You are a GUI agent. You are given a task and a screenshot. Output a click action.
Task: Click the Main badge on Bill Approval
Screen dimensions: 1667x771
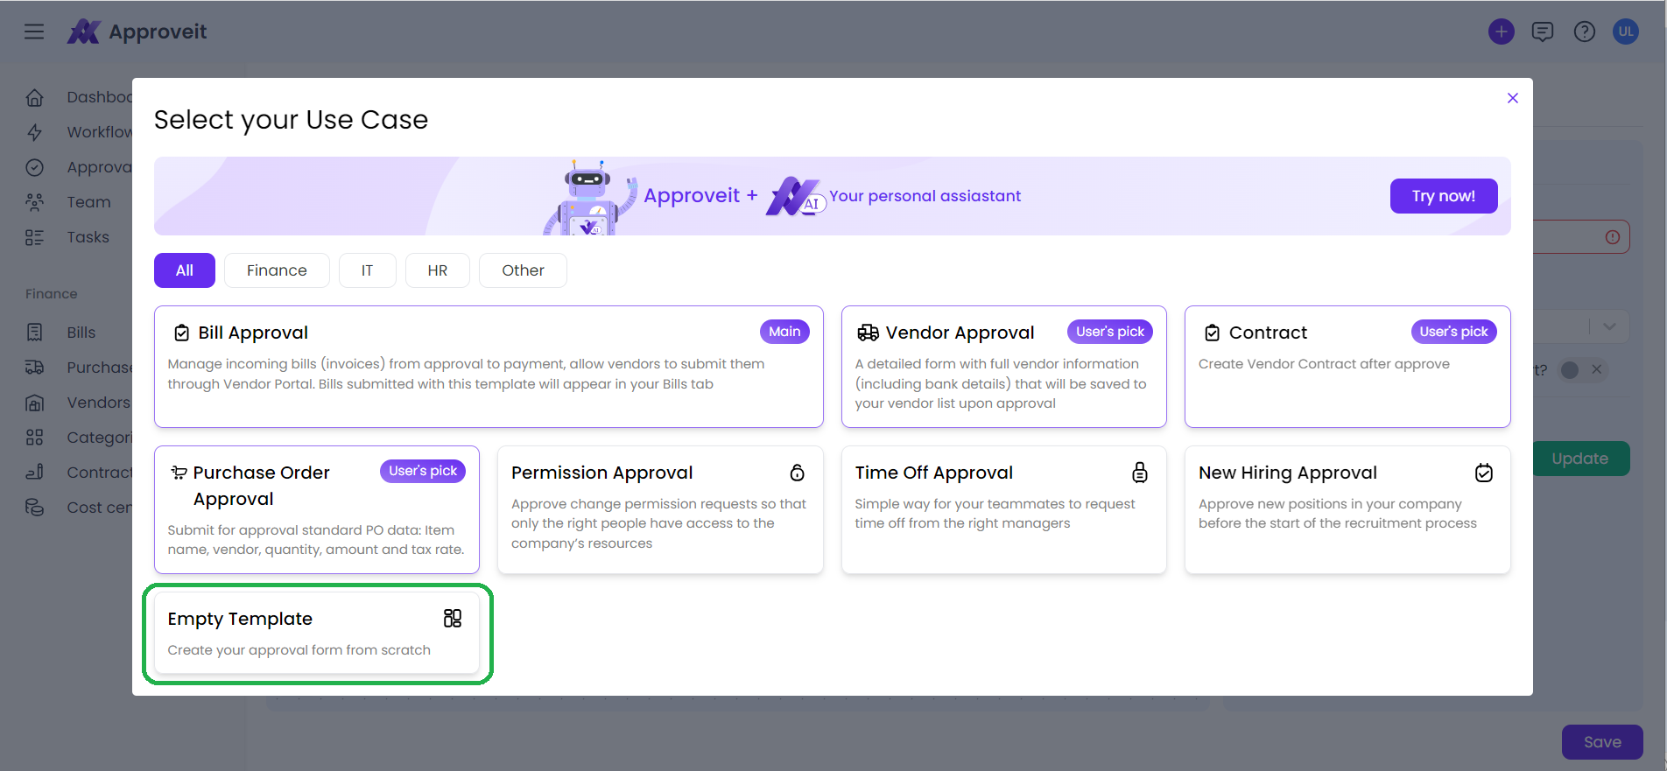pyautogui.click(x=784, y=332)
